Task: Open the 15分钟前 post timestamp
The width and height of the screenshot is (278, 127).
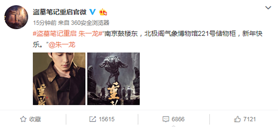Action: pos(45,23)
